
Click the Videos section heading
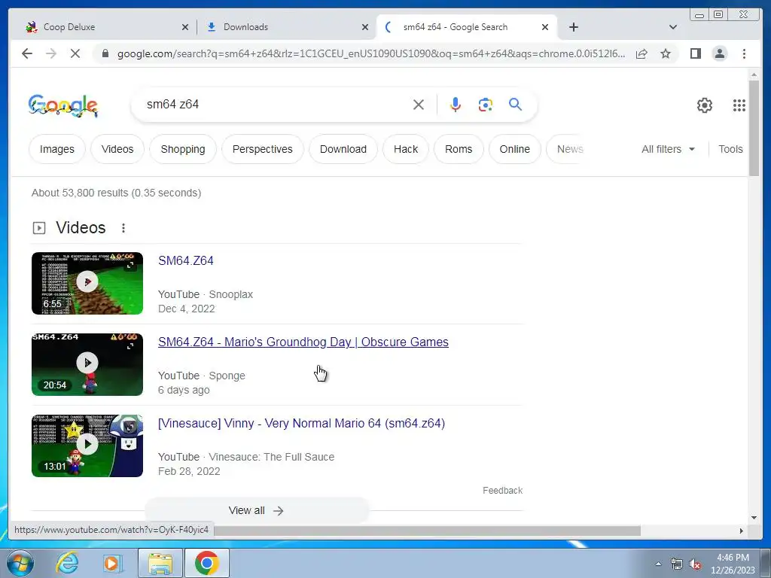(81, 228)
